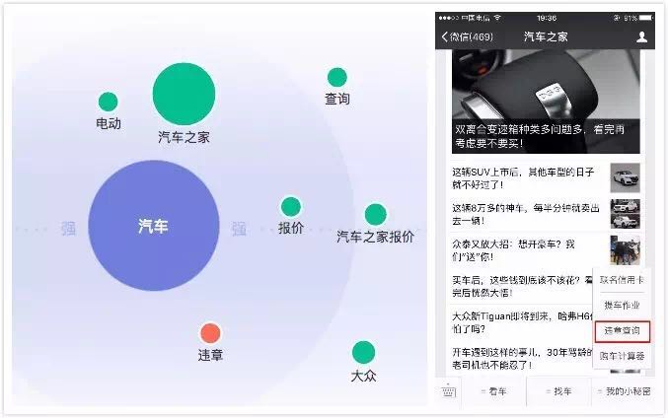The height and width of the screenshot is (418, 668).
Task: Choose 违章查询 in the popup menu
Action: pyautogui.click(x=623, y=331)
